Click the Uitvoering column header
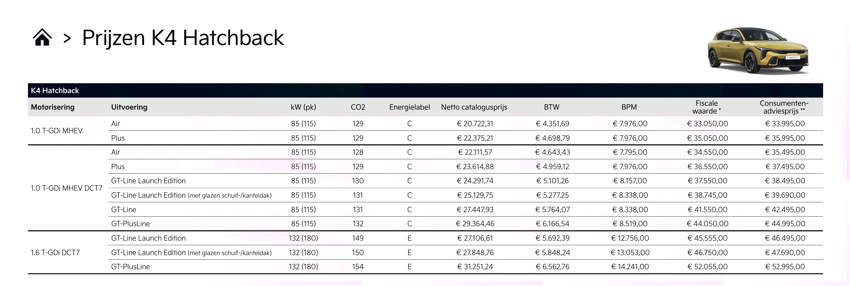 point(129,107)
